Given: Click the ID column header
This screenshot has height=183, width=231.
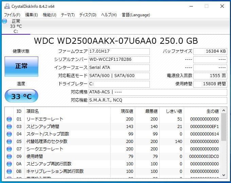Looking at the screenshot, I should (x=19, y=111).
